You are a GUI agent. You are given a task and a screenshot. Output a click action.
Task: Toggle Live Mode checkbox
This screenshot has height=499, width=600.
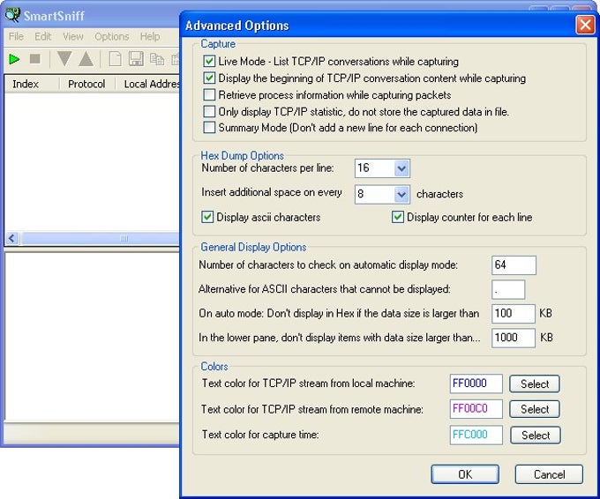point(209,61)
